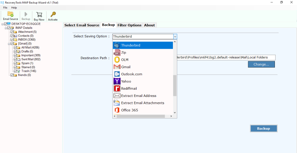Open the Help menu
This screenshot has height=153, width=297.
coord(14,8)
